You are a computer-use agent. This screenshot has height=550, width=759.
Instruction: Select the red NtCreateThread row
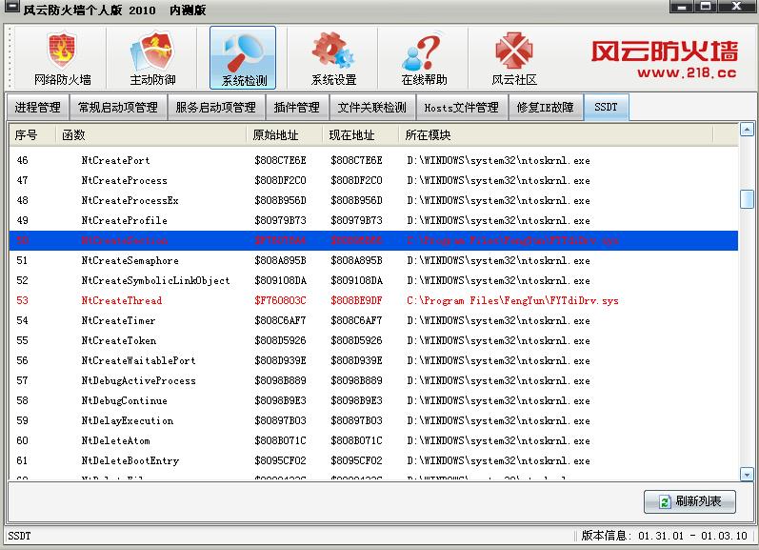373,300
